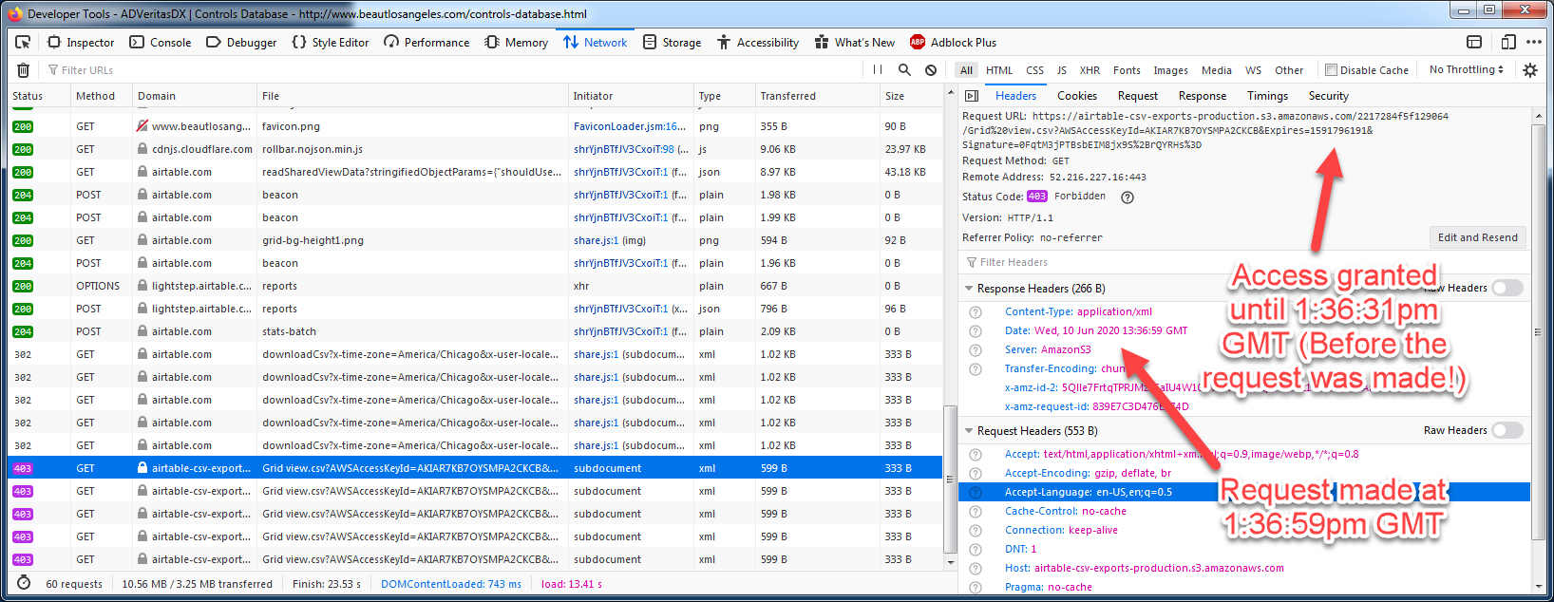Switch to the Console tab

[x=161, y=42]
